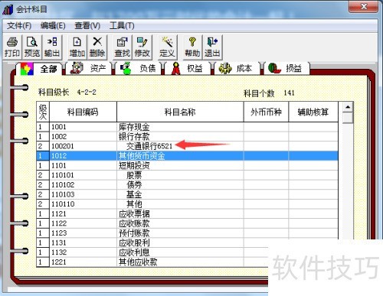
Task: Click the 科目名称 column header
Action: (x=180, y=112)
